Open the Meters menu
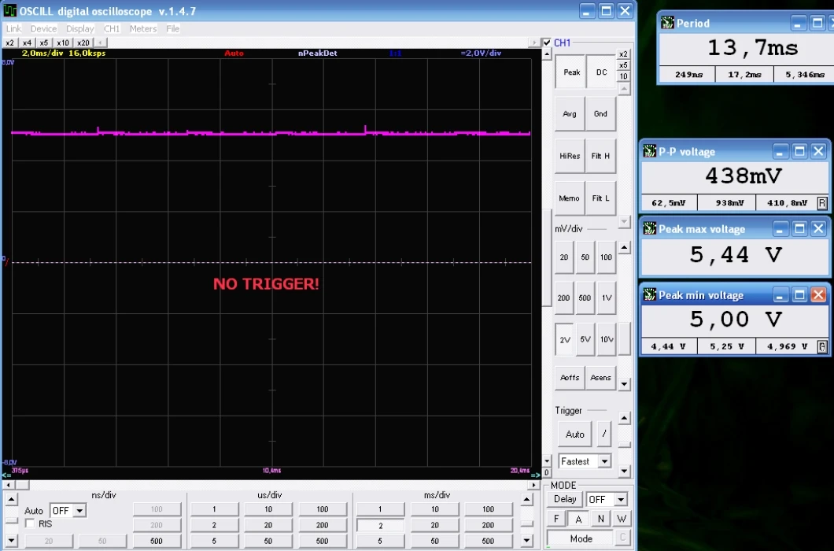834x551 pixels. 143,28
